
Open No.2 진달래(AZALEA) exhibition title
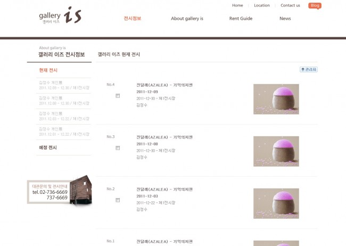pyautogui.click(x=164, y=190)
